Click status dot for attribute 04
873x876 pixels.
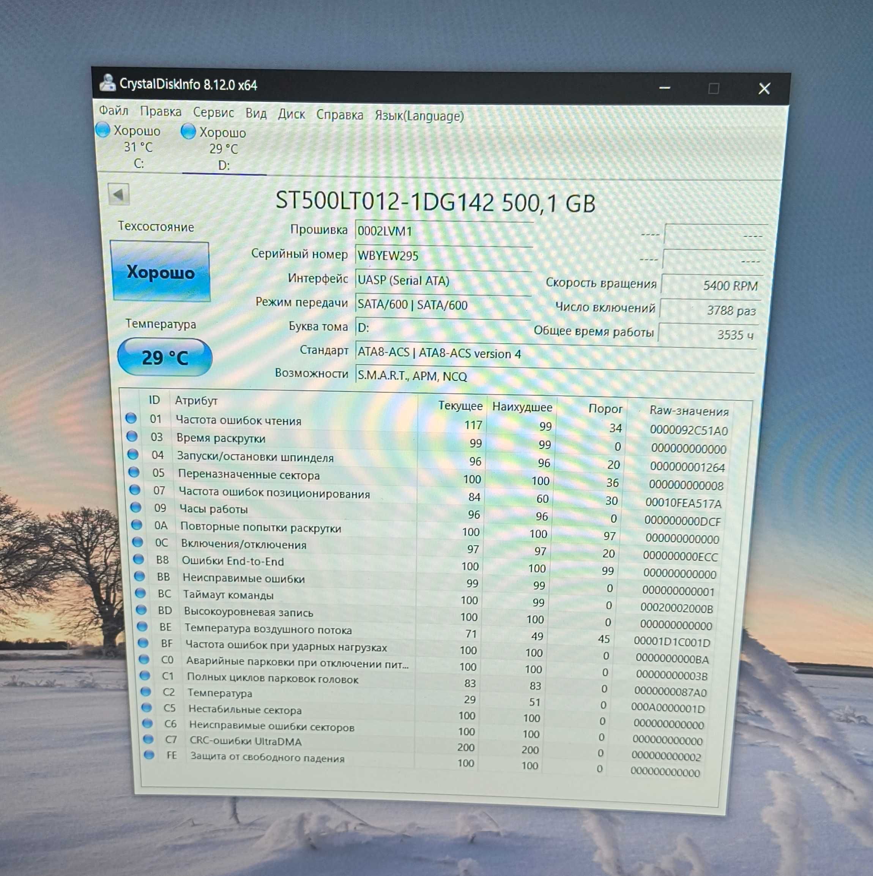point(133,454)
